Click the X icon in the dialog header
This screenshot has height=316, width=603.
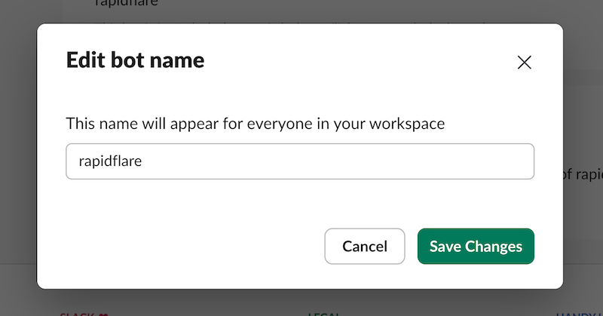pyautogui.click(x=525, y=63)
